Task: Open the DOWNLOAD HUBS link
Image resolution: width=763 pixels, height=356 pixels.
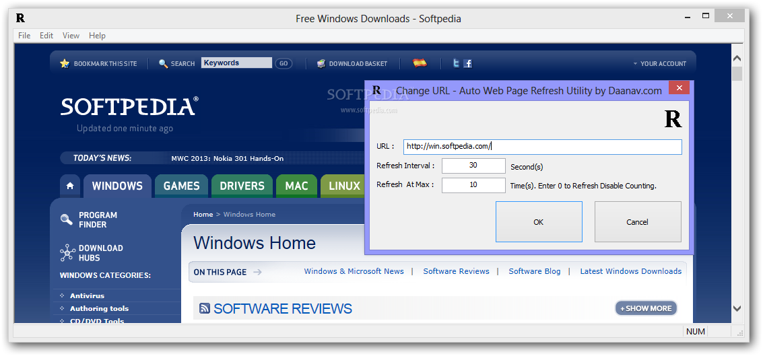Action: [x=101, y=253]
